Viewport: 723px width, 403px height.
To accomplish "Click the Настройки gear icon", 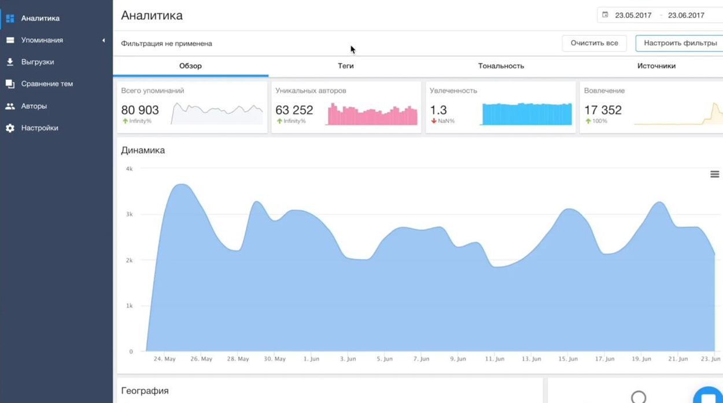I will pos(10,128).
